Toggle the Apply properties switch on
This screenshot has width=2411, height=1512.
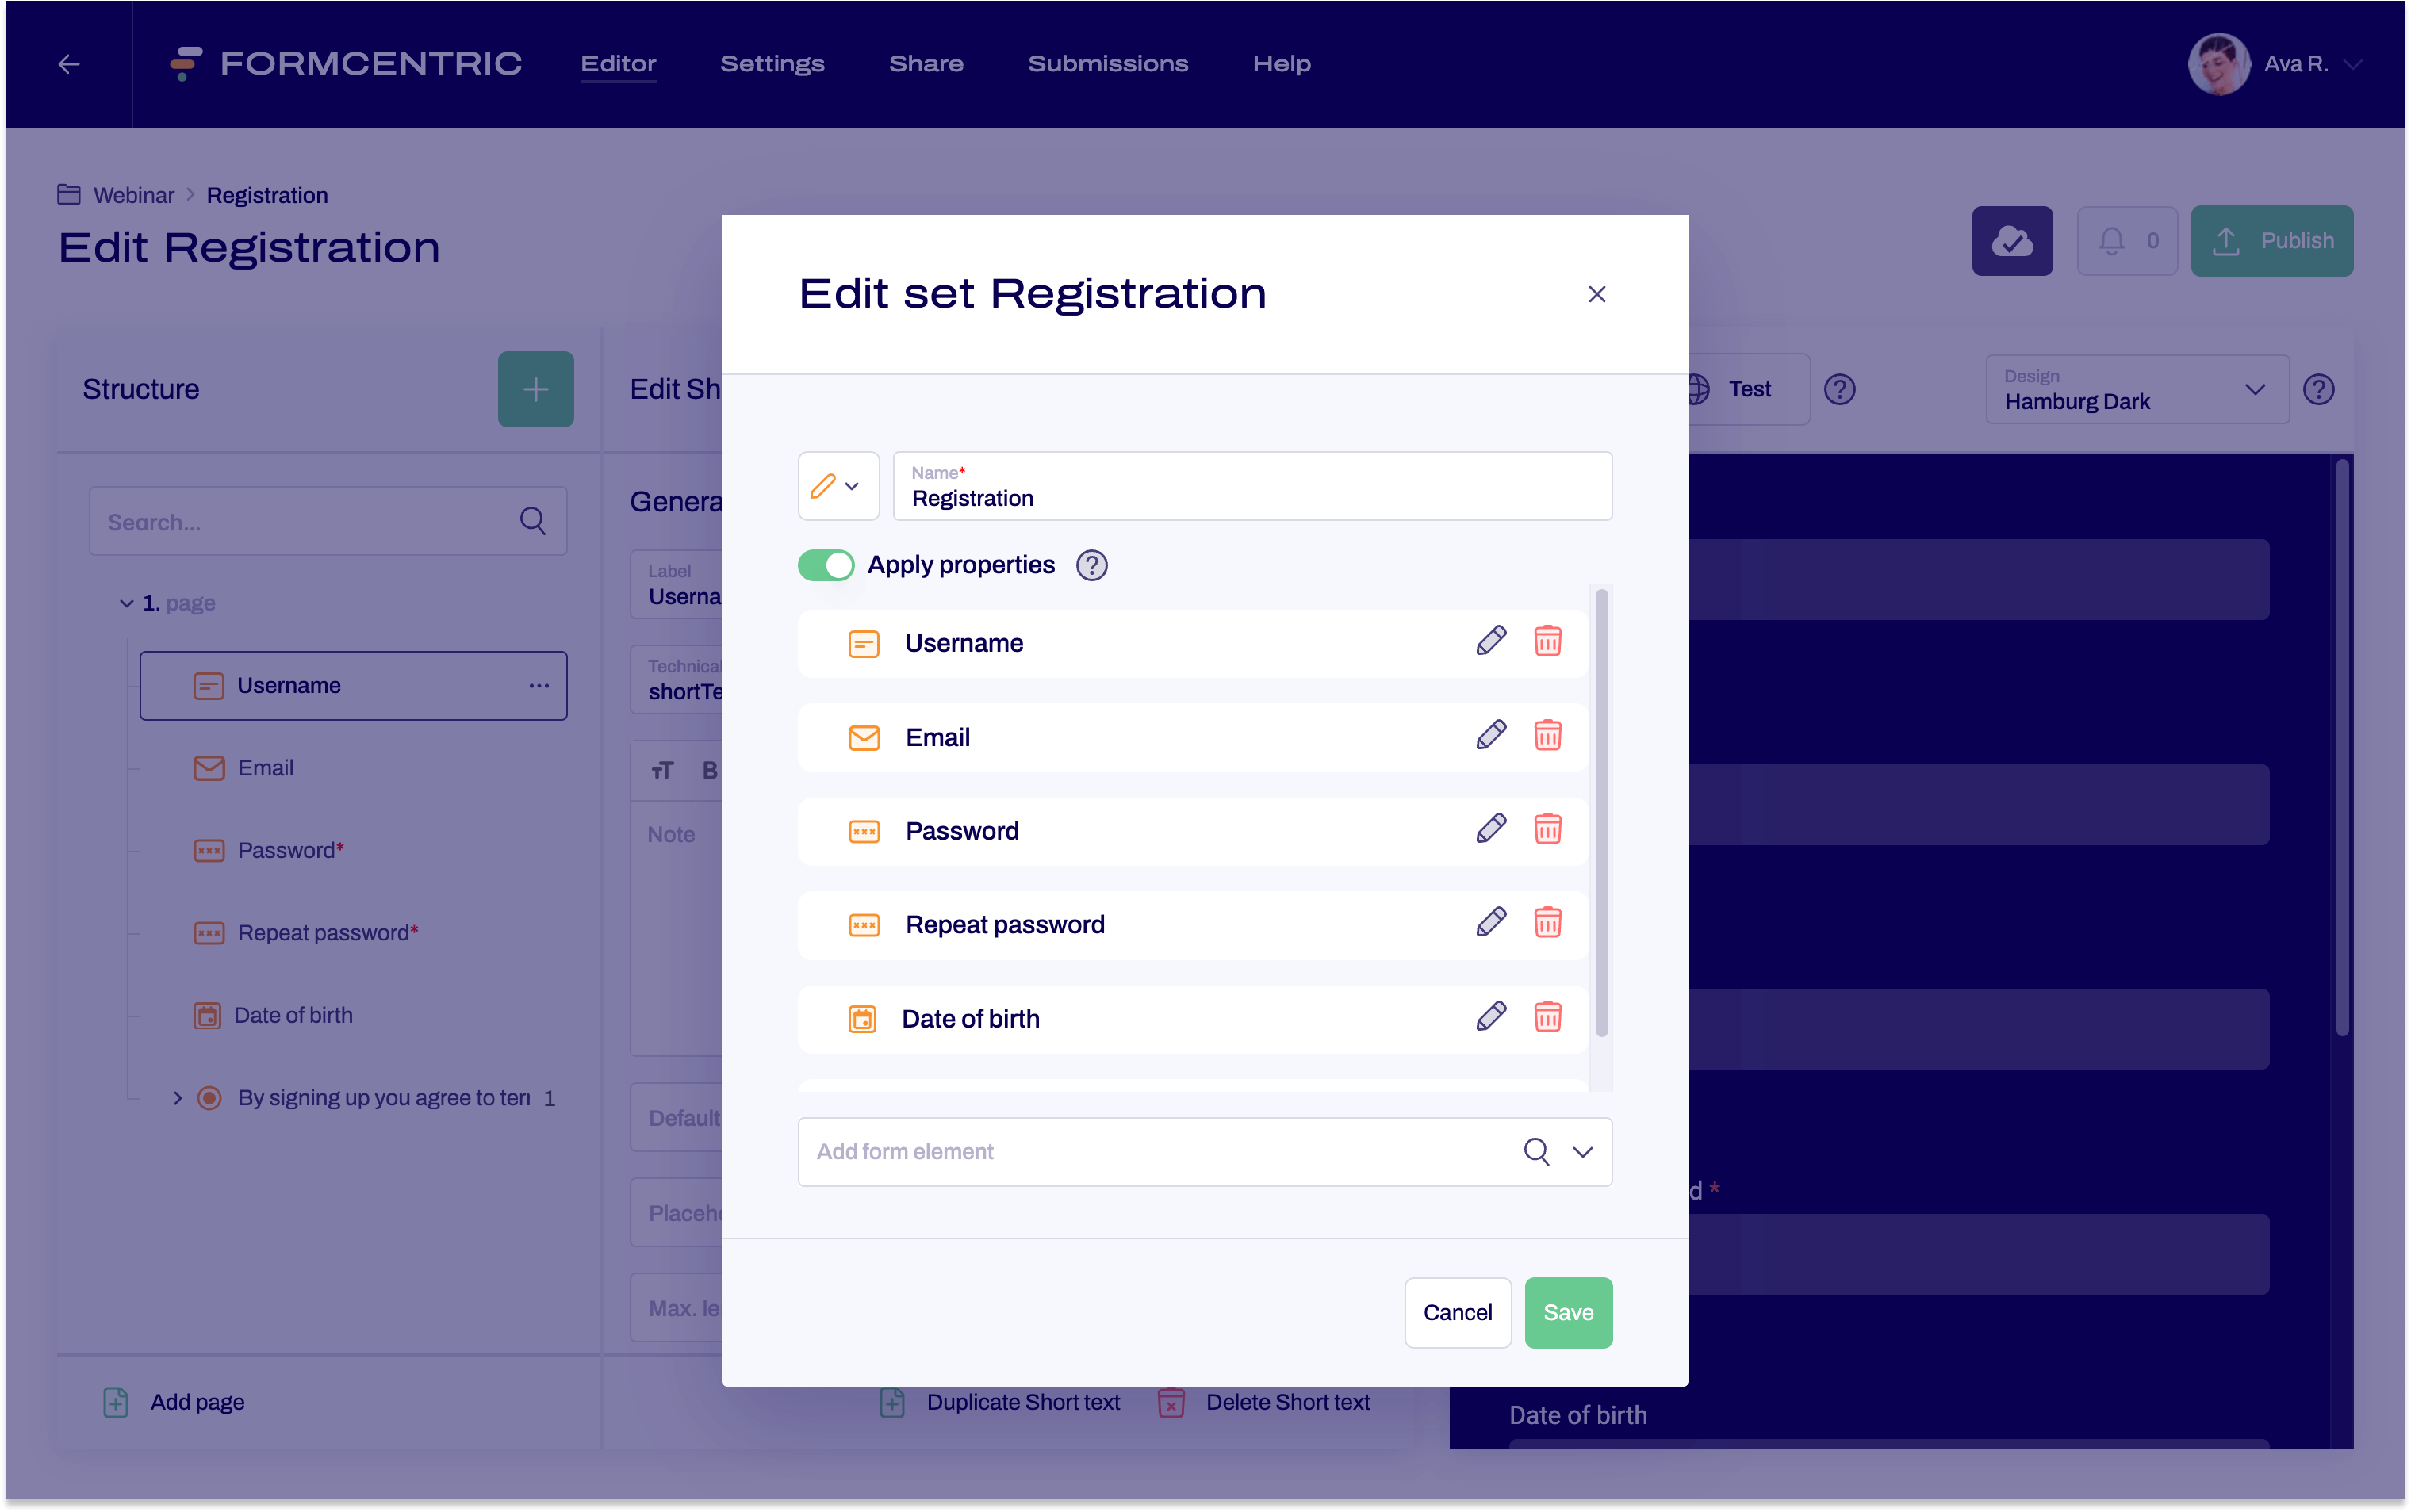(826, 565)
